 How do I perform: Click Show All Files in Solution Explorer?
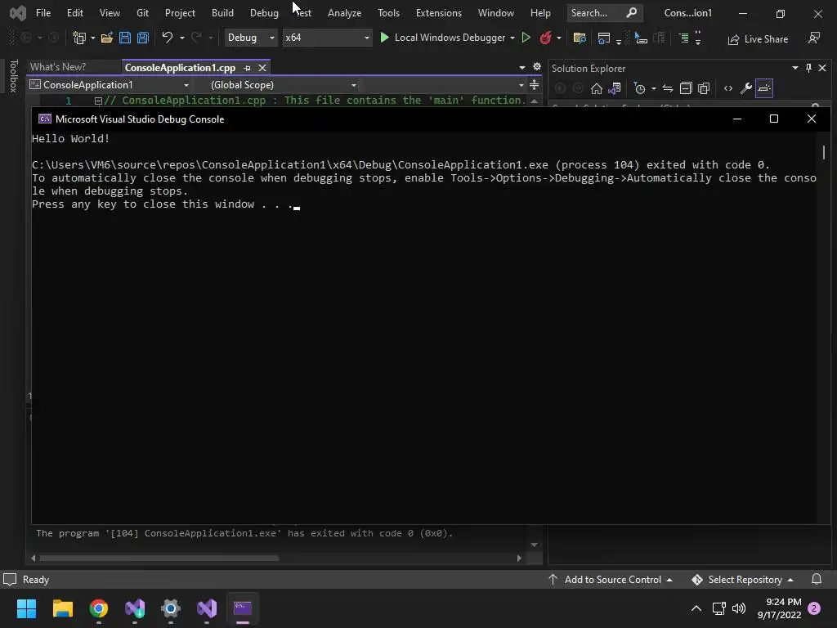704,88
